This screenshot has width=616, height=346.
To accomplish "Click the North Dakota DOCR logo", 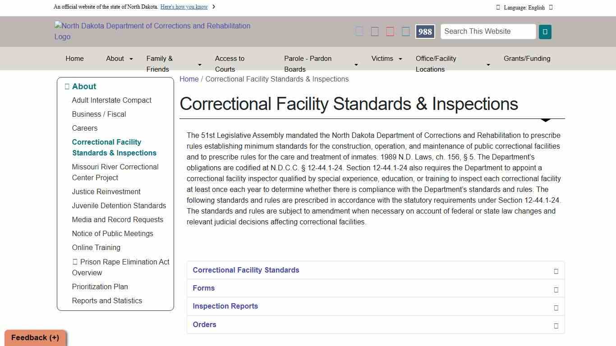I will pos(152,31).
